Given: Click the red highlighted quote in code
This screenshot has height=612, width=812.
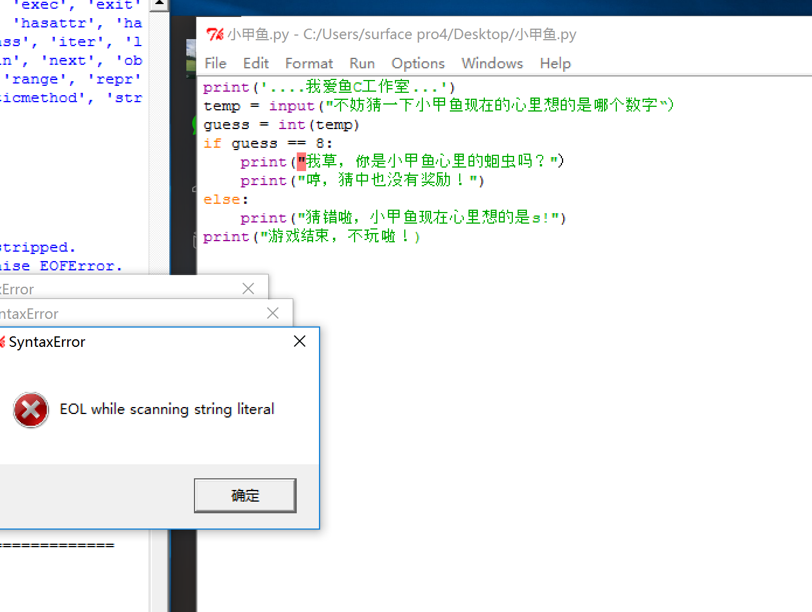Looking at the screenshot, I should pyautogui.click(x=301, y=161).
